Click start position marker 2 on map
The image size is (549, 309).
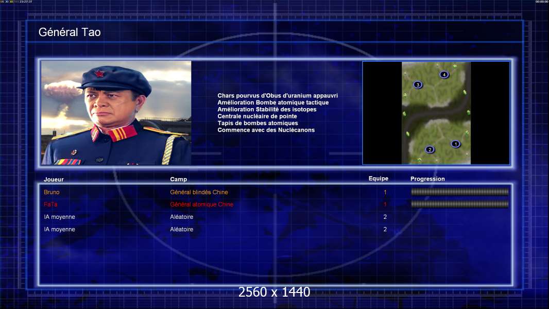[430, 150]
